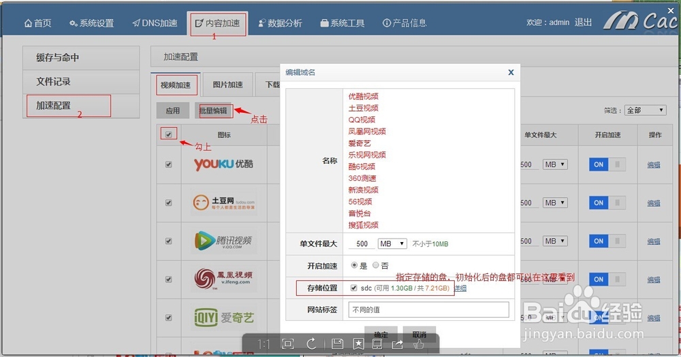Image resolution: width=681 pixels, height=357 pixels.
Task: Toggle the 土豆网 row checkbox
Action: coord(168,203)
